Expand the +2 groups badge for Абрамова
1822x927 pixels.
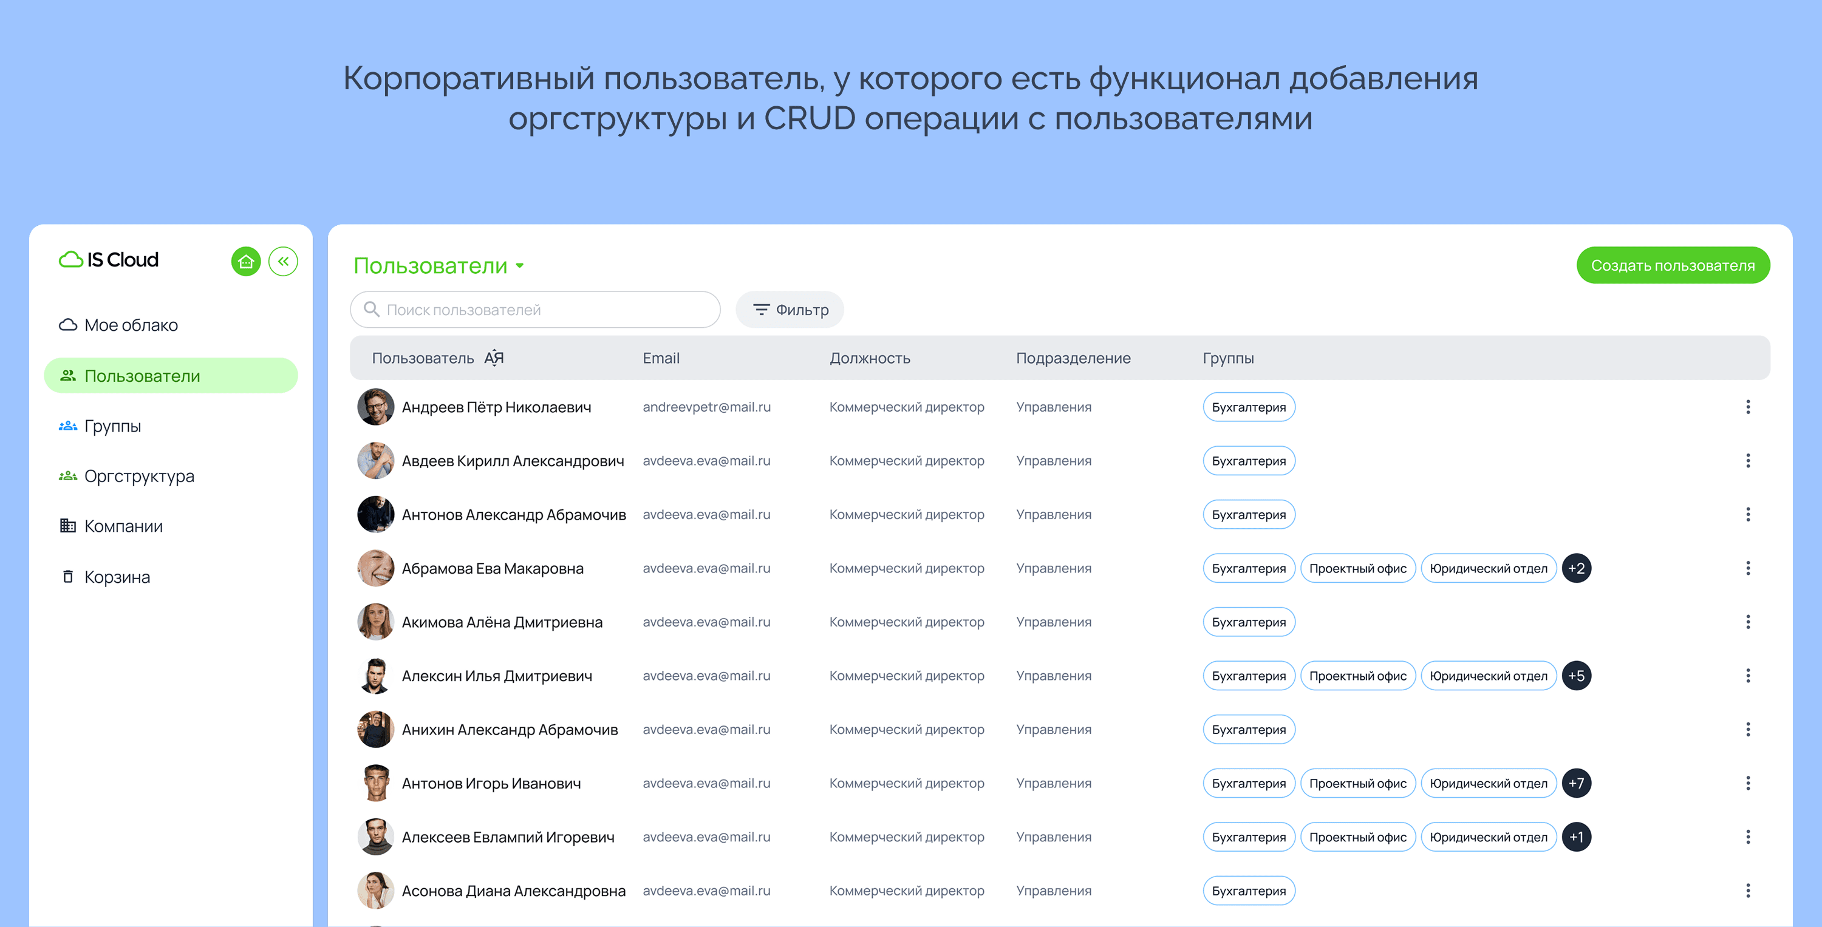(1576, 568)
